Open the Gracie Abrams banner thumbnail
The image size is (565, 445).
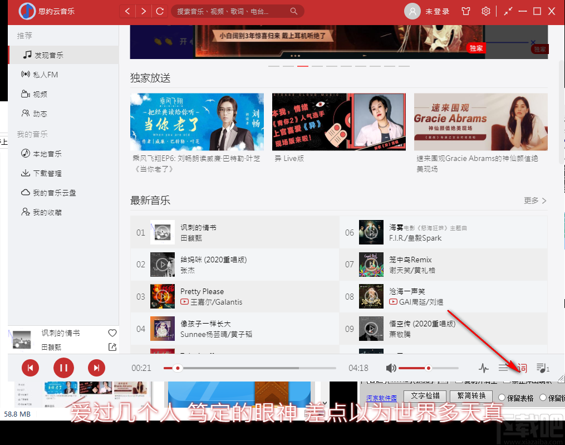point(480,122)
